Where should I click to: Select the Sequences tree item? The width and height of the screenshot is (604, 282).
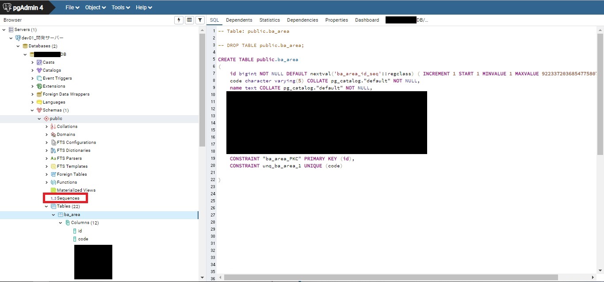[68, 198]
